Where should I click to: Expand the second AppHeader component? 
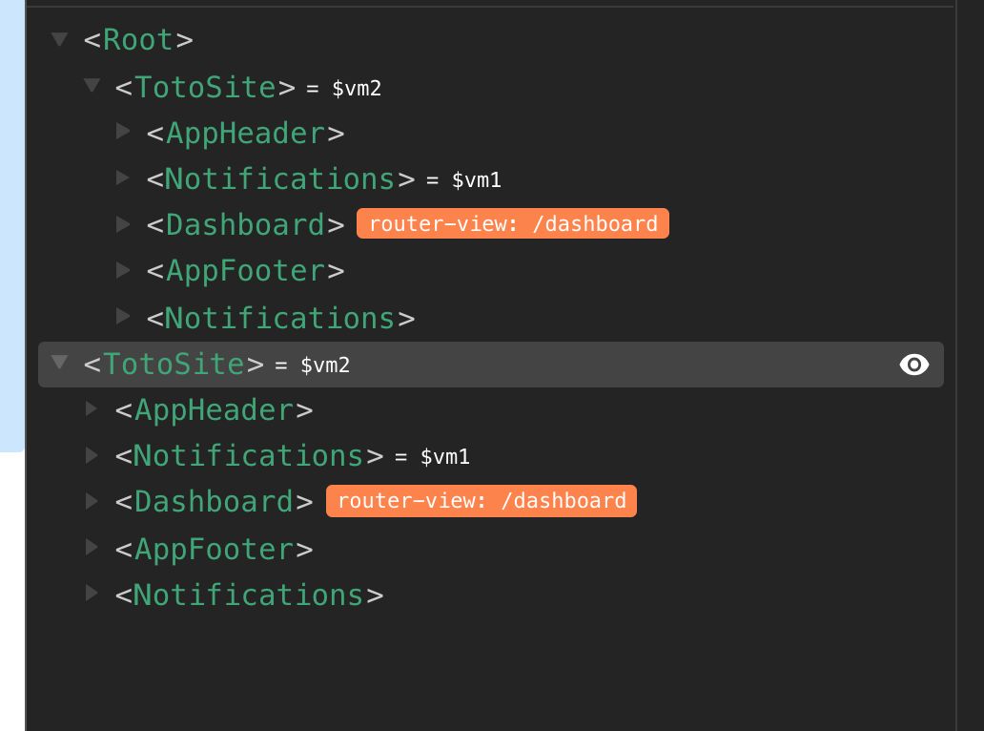coord(92,408)
